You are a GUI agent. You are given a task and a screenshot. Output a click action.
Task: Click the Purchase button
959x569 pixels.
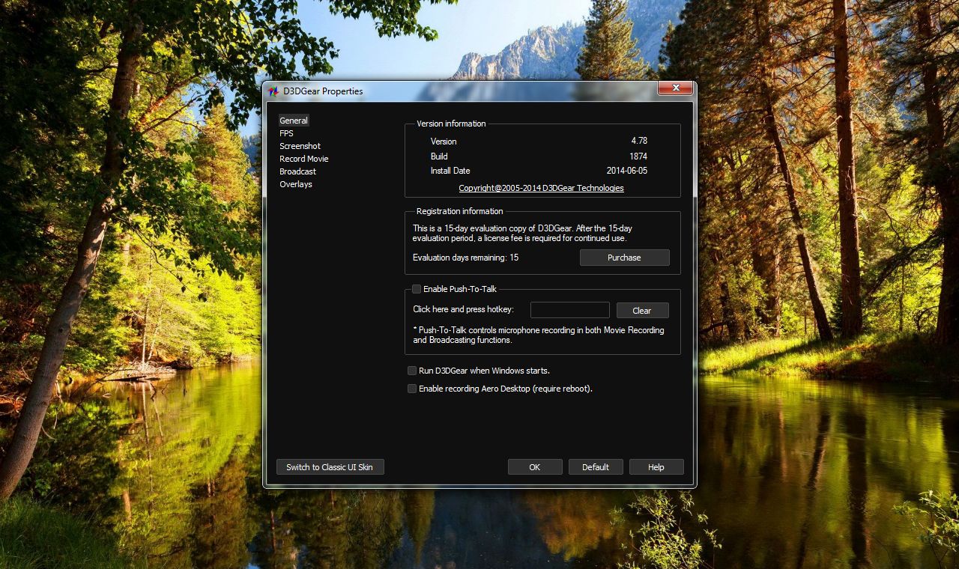624,258
